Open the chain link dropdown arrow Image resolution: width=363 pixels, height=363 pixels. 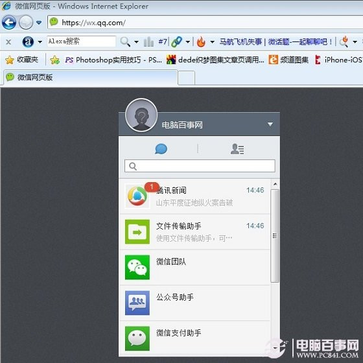pyautogui.click(x=188, y=42)
